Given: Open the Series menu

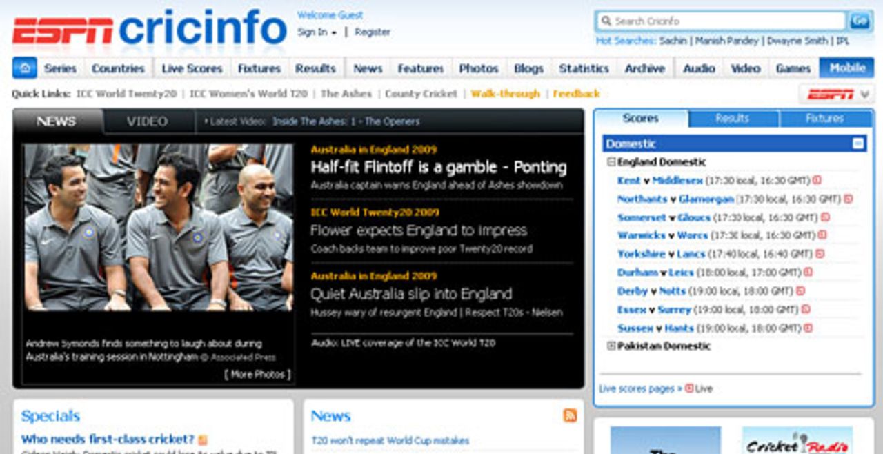Looking at the screenshot, I should [61, 68].
